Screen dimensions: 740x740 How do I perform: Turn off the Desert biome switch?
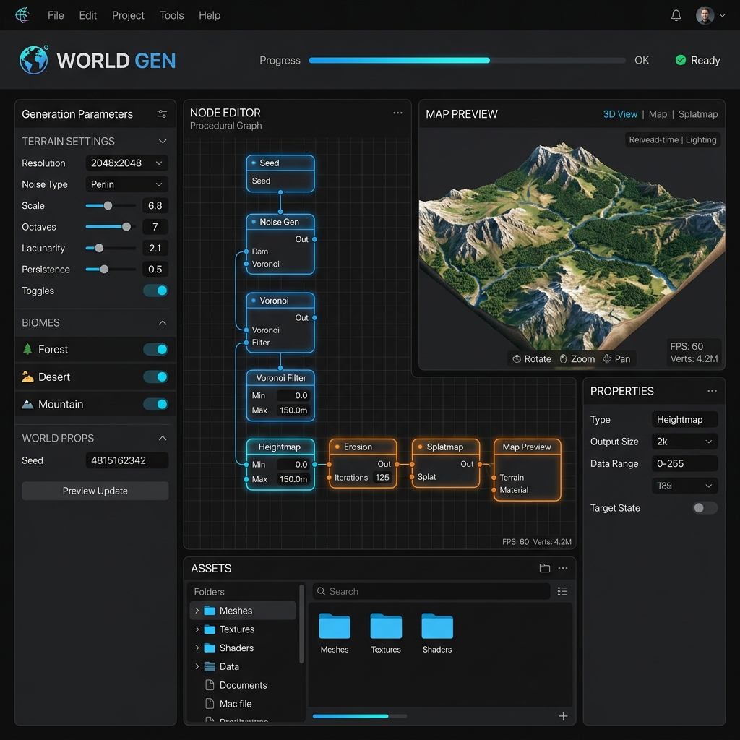pyautogui.click(x=155, y=377)
